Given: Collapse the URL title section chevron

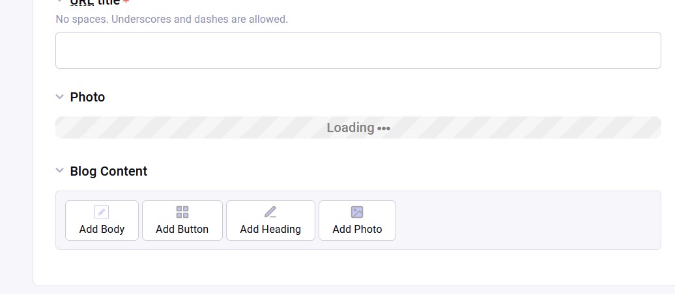Looking at the screenshot, I should point(60,2).
